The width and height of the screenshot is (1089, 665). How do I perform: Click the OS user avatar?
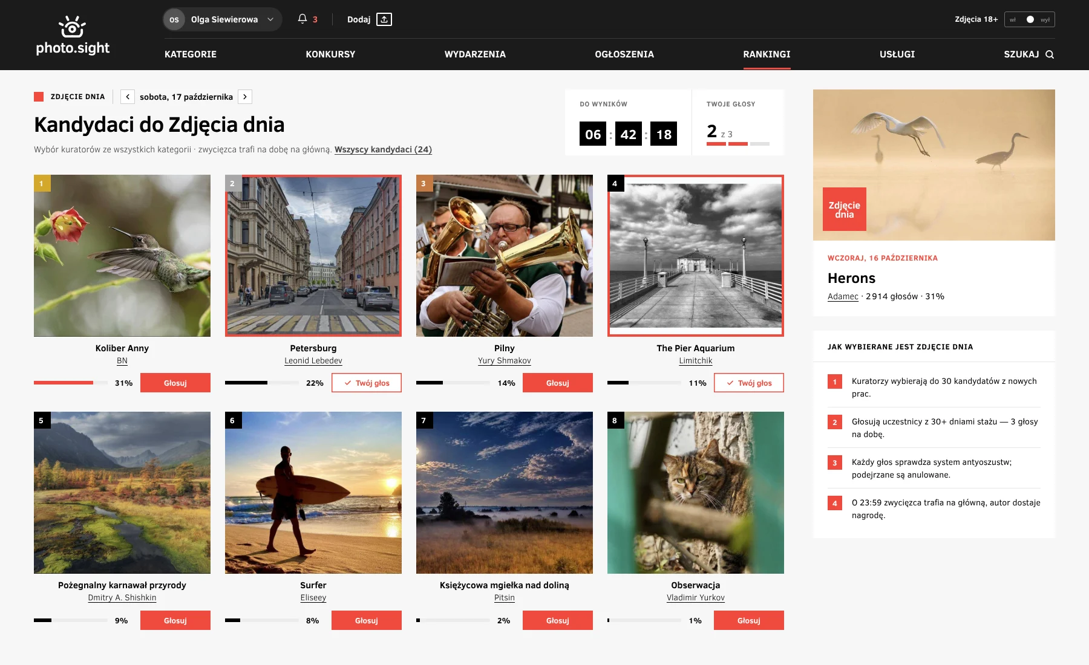(174, 19)
